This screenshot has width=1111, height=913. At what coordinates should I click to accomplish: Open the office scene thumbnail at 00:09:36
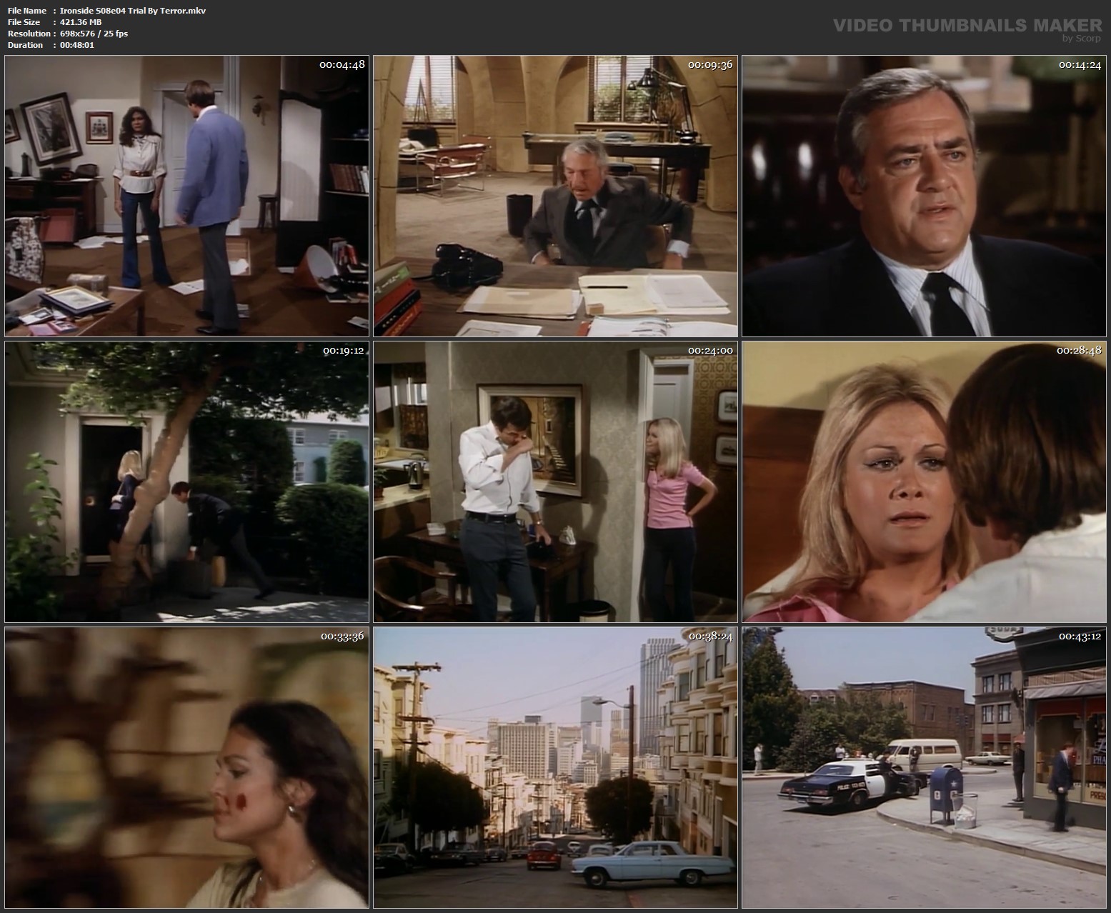[556, 196]
